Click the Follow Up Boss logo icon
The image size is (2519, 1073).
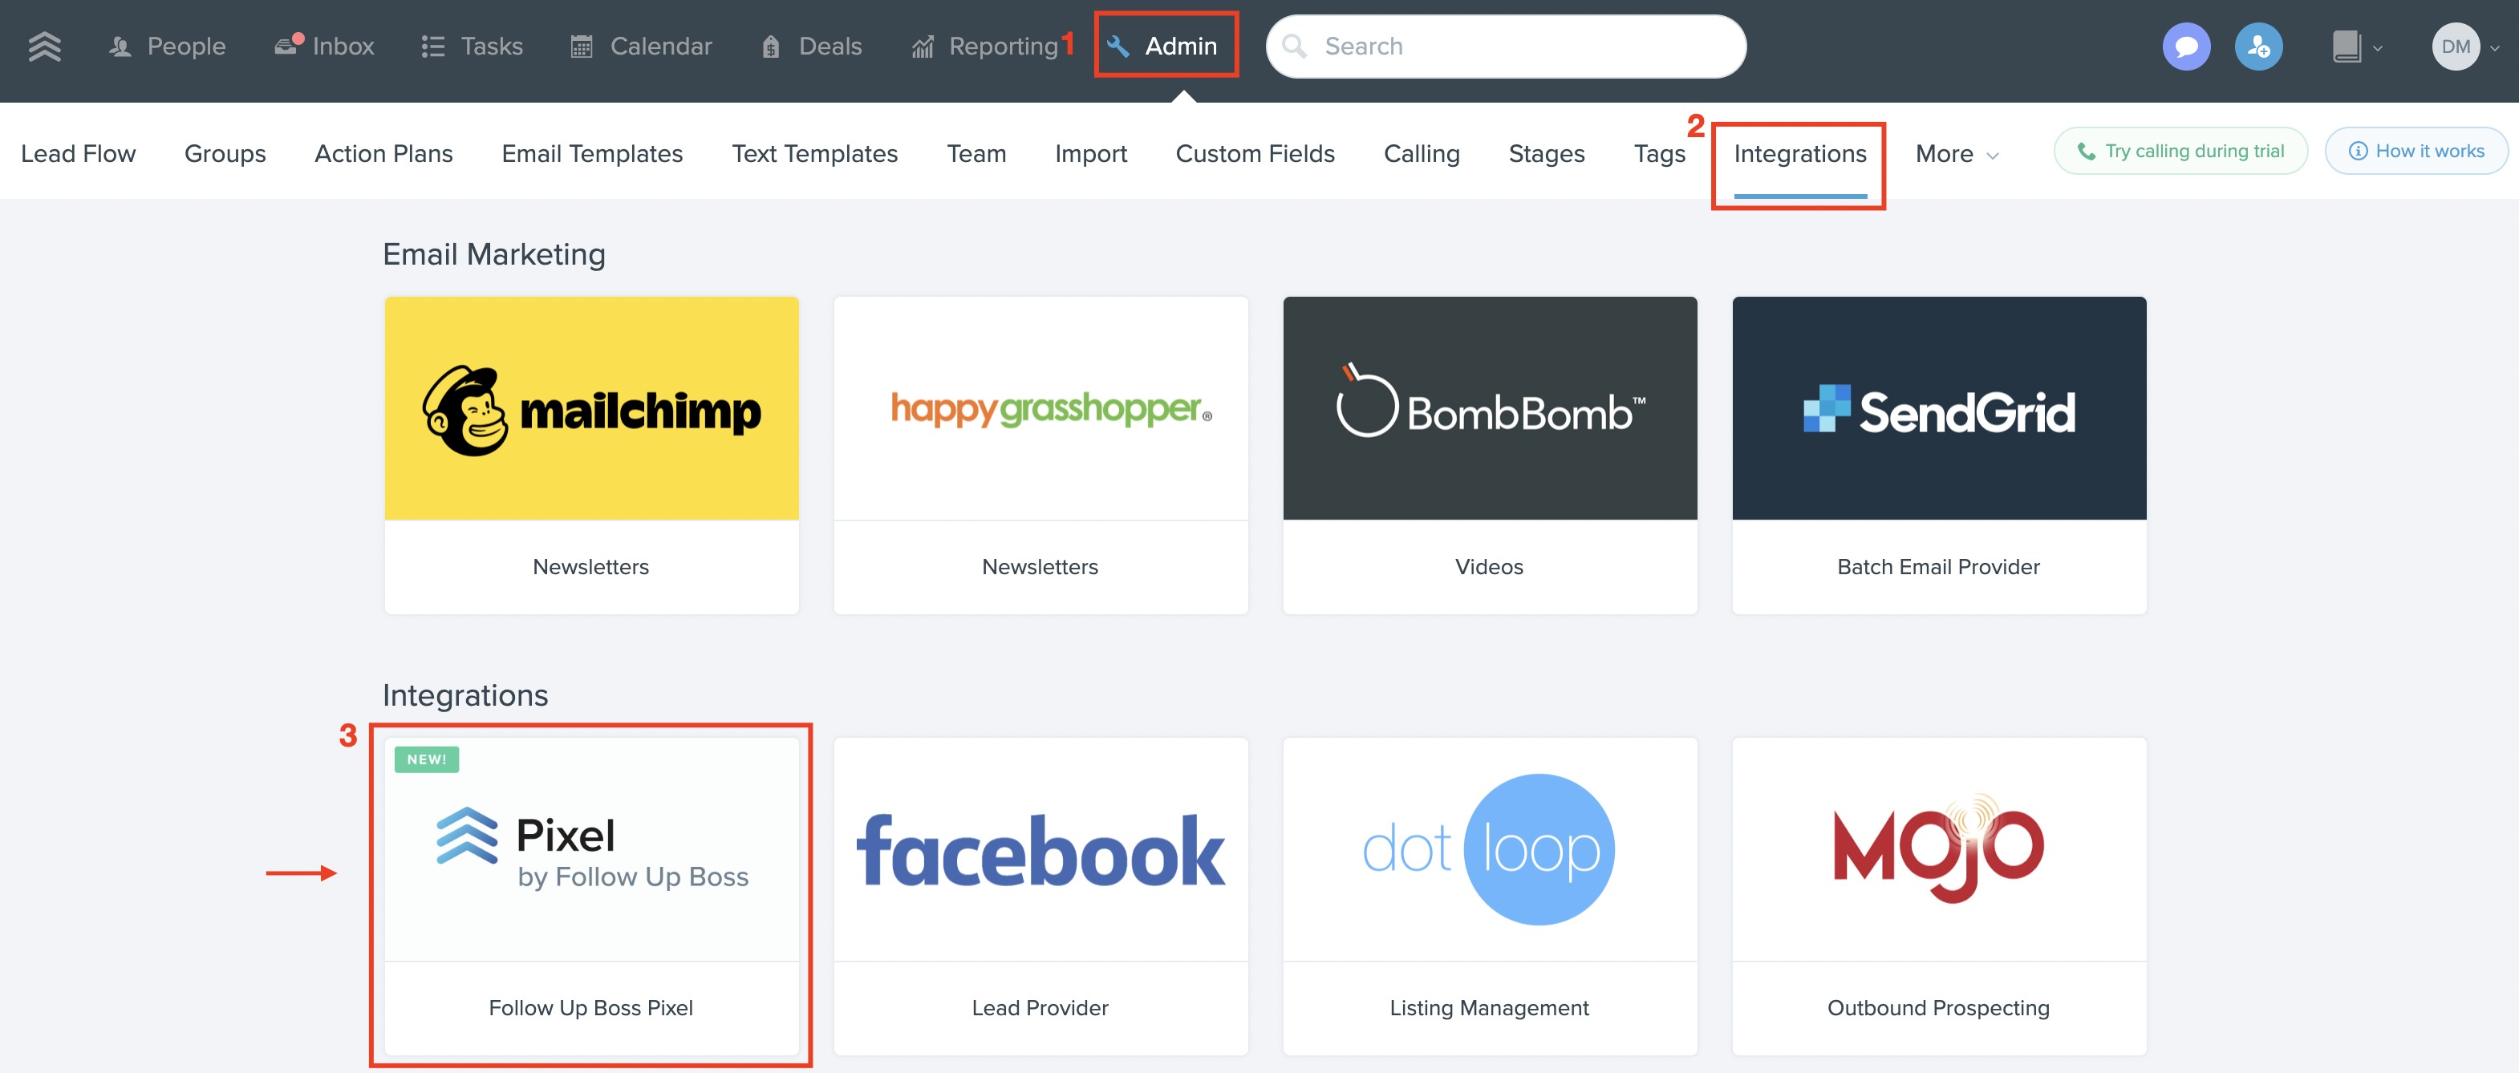pyautogui.click(x=45, y=46)
